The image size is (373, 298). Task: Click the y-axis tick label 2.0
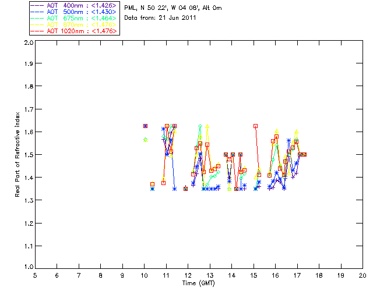[x=29, y=42]
